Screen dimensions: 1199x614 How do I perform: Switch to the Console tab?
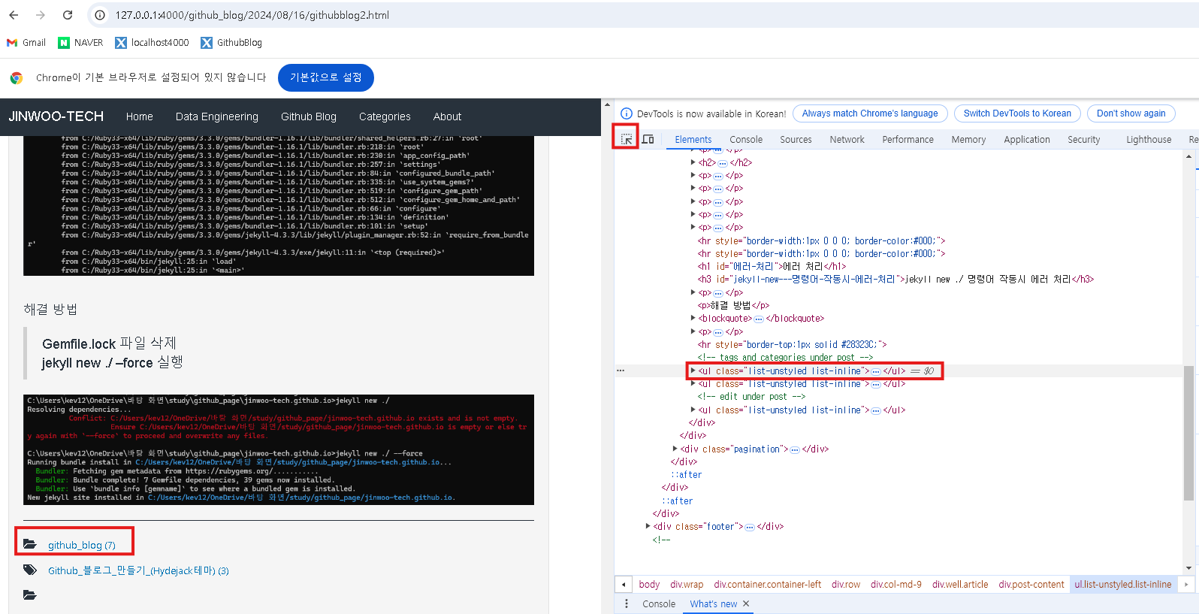746,140
